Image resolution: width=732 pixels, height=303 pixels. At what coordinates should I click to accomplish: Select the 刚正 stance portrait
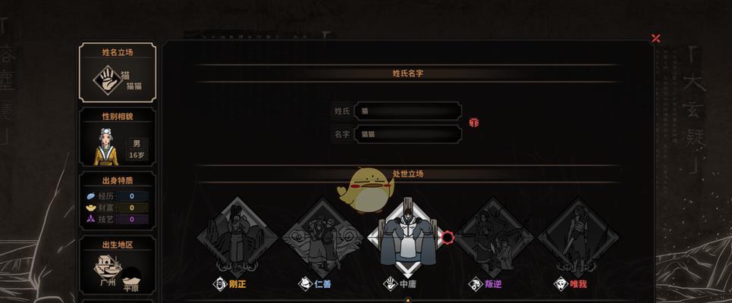tap(237, 236)
